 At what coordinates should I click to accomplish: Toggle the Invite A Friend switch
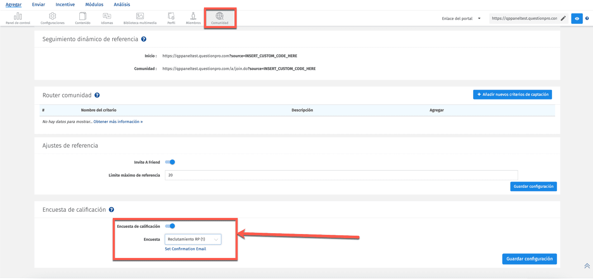170,162
